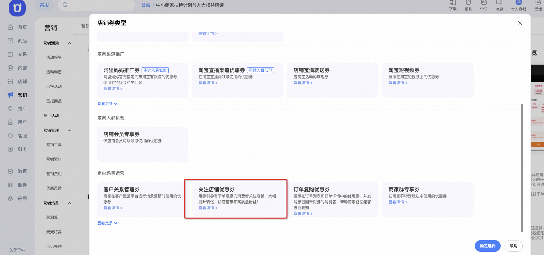Screen dimensions: 544x255
Task: Open 学习 learning icon at top
Action: pos(484,3)
